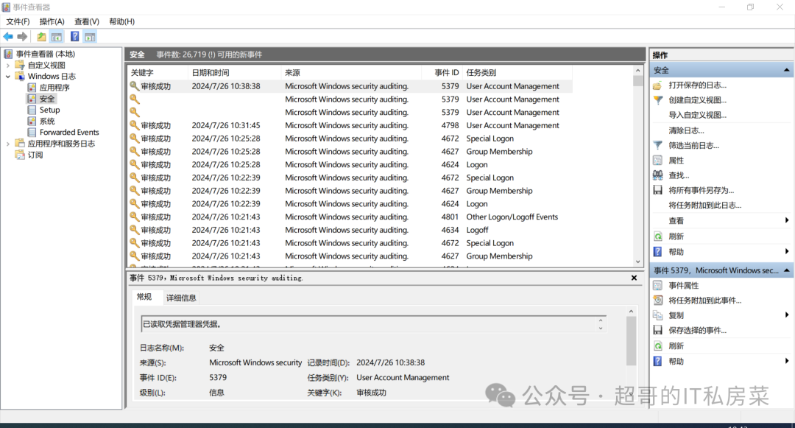Click 保存选择的事件... action

[697, 330]
